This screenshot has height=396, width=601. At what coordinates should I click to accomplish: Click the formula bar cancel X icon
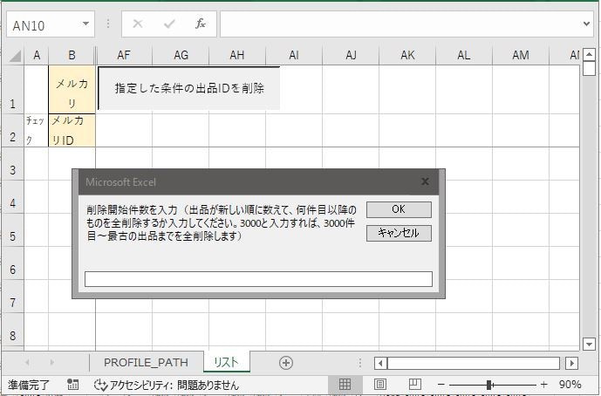(138, 24)
